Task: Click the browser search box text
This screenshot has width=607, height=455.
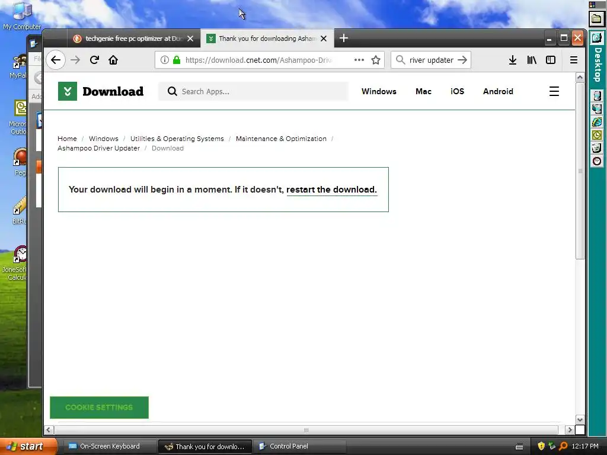Action: 432,60
